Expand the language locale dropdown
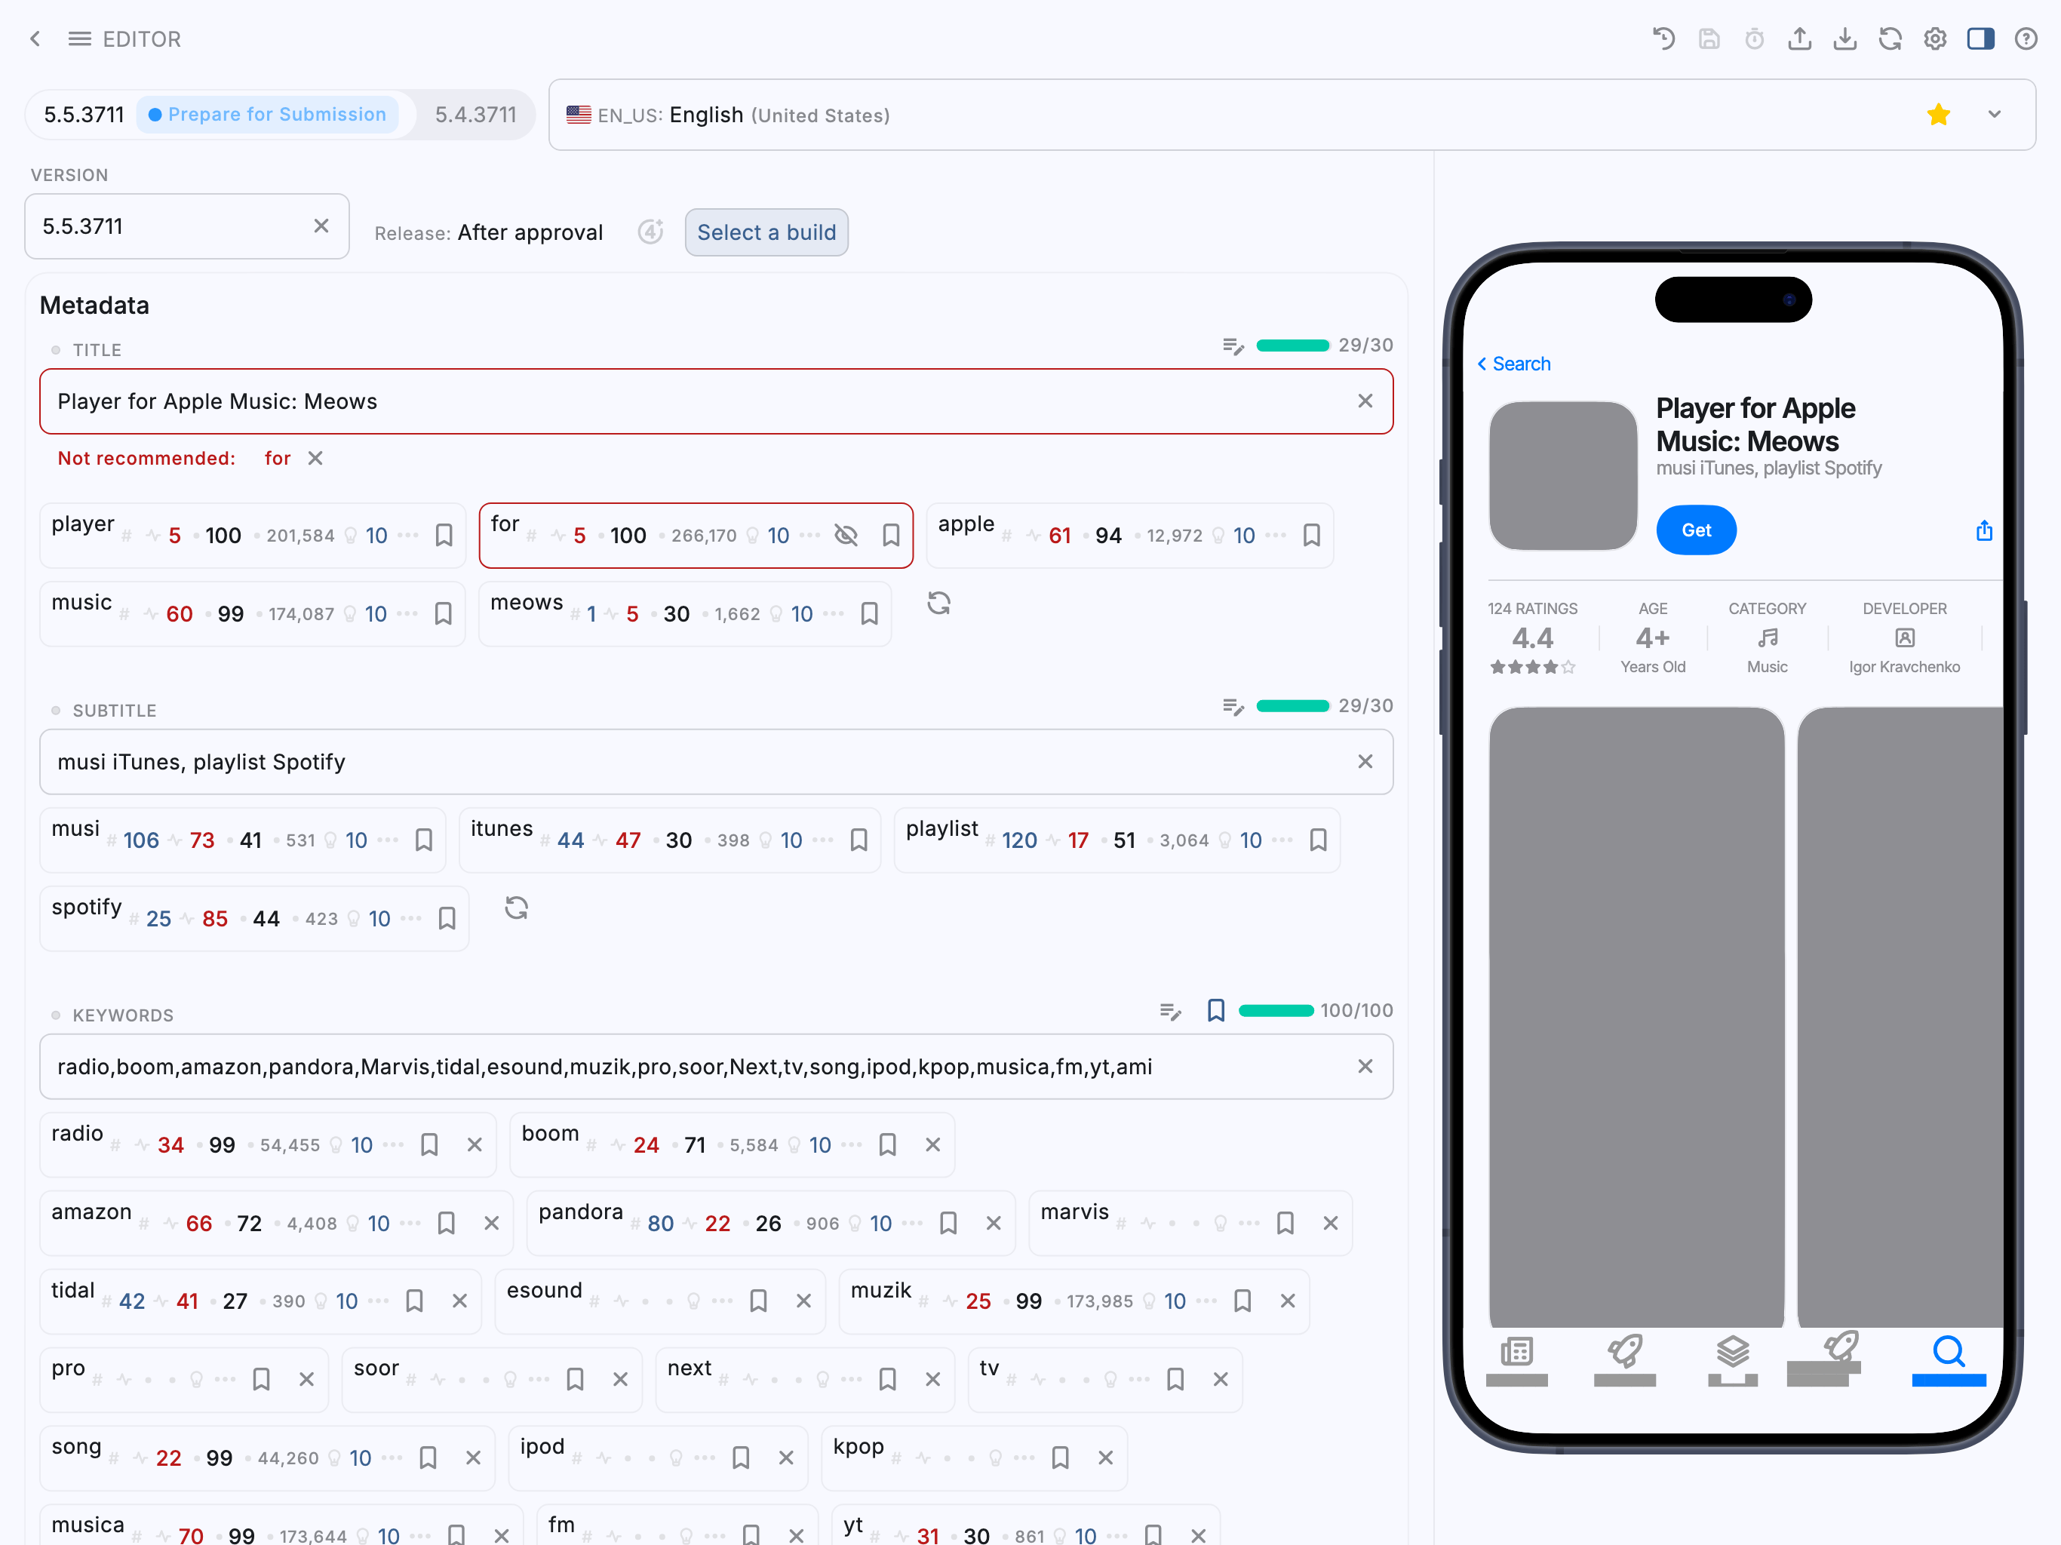This screenshot has height=1545, width=2061. point(1994,115)
